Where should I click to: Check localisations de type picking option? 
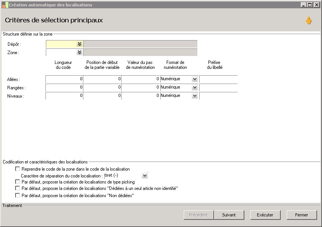point(17,182)
